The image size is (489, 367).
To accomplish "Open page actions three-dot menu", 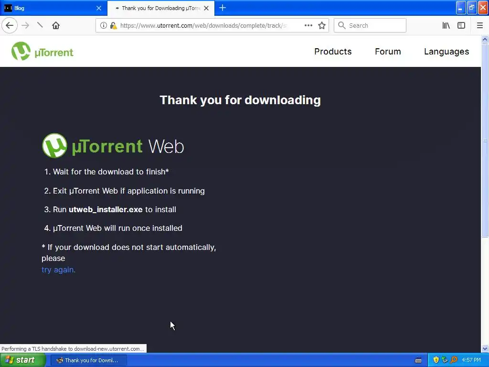I will point(308,25).
